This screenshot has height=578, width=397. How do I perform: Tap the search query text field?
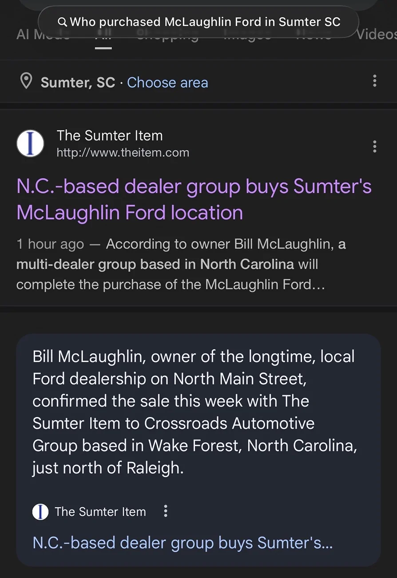tap(205, 22)
